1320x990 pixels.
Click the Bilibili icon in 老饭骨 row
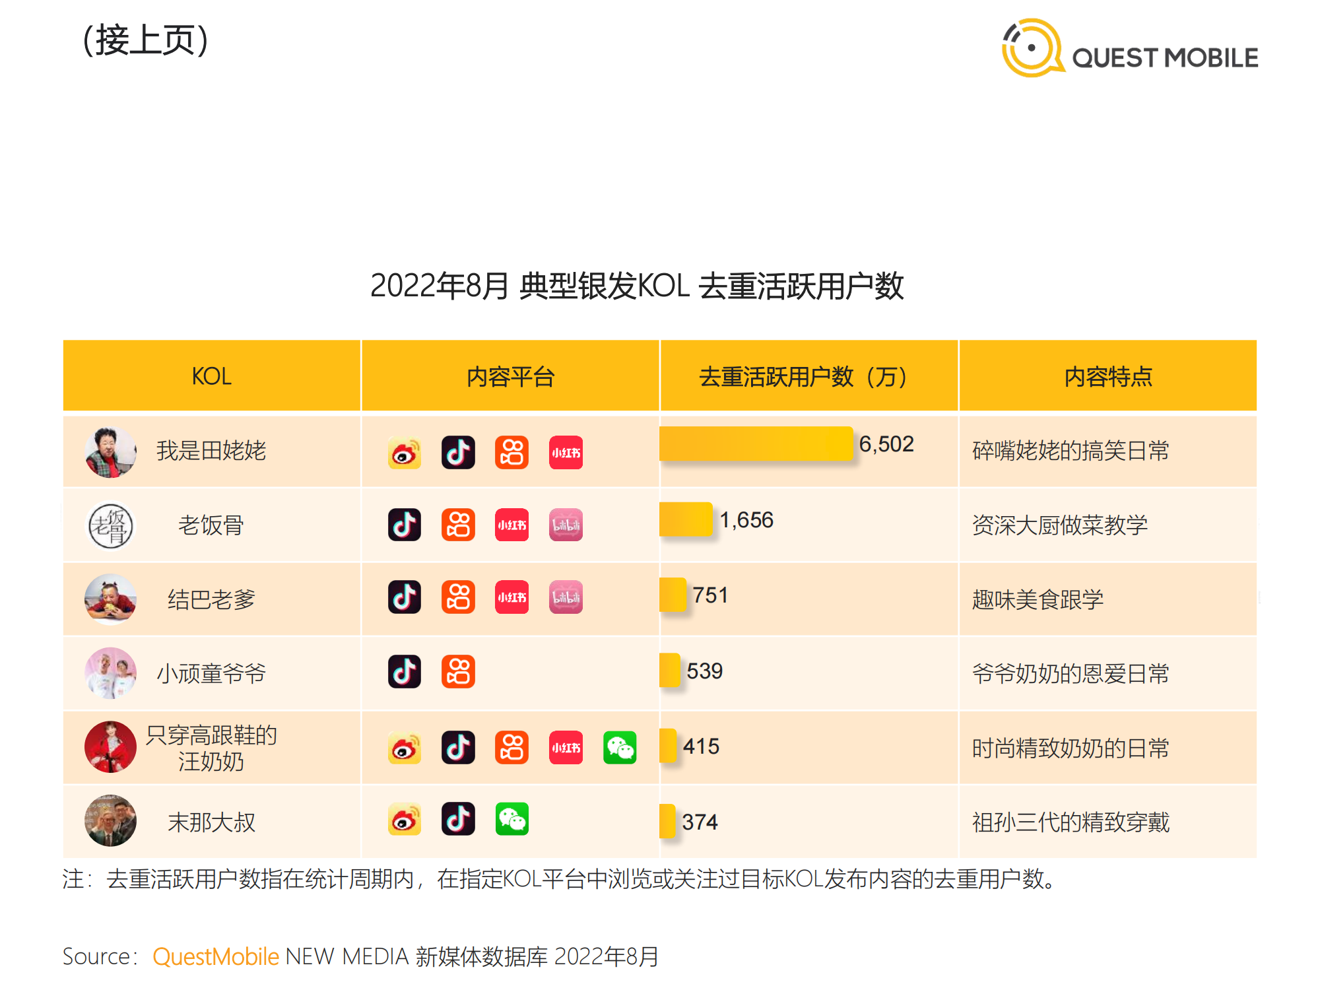[566, 525]
